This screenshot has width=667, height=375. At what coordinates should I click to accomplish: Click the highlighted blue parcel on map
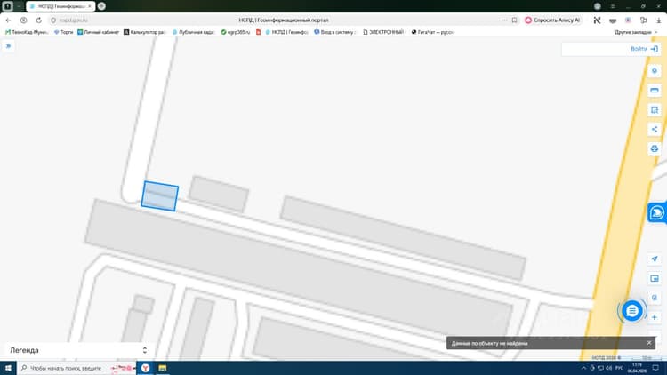coord(160,196)
